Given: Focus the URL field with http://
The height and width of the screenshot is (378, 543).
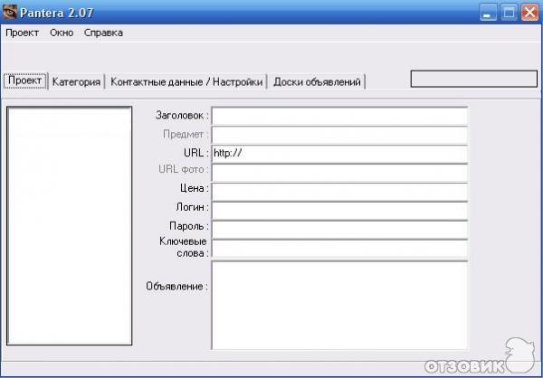Looking at the screenshot, I should pos(339,154).
